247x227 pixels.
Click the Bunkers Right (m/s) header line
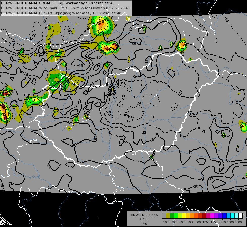coord(61,13)
